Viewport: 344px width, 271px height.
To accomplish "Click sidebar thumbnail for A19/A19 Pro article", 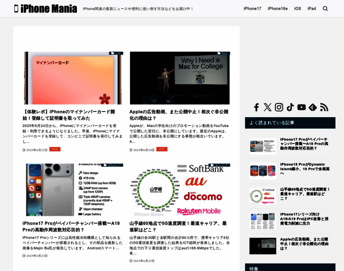I will tap(263, 221).
